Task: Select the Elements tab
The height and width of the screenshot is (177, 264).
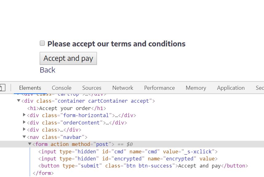Action: (x=30, y=88)
